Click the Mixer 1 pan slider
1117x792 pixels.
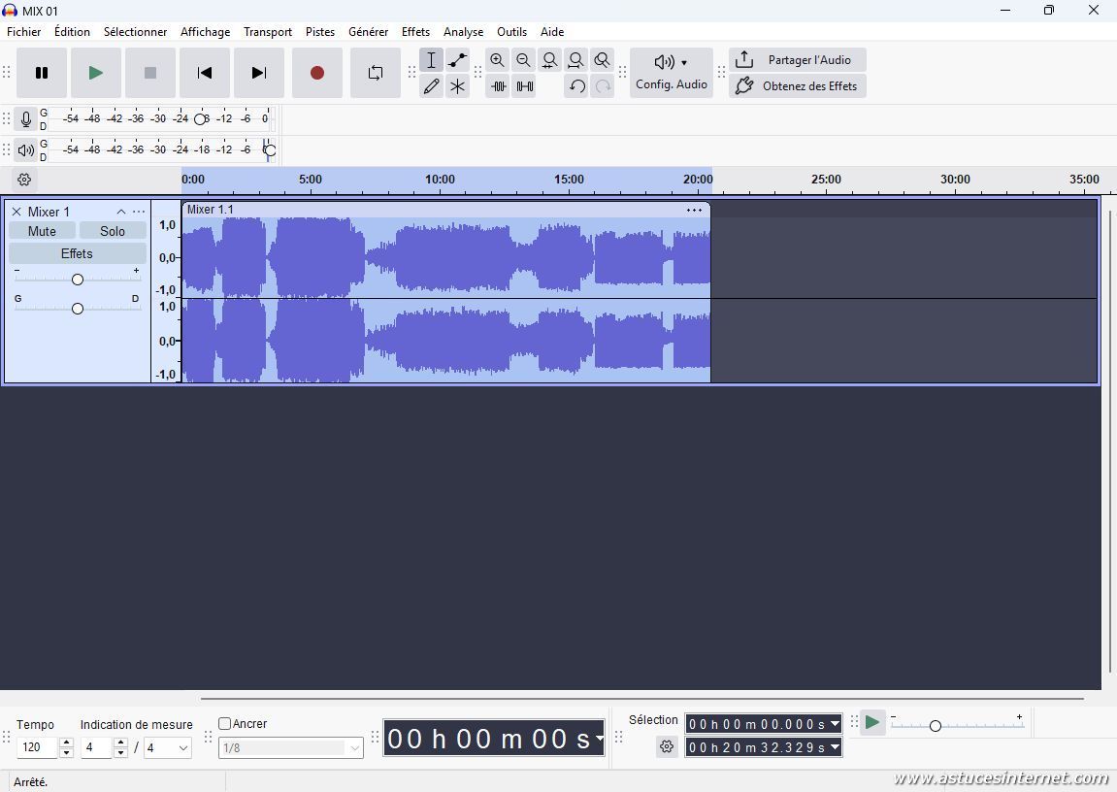coord(78,309)
